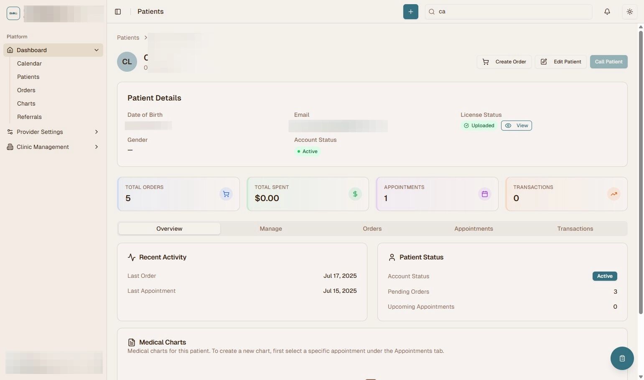Select the Overview tab
This screenshot has height=380, width=644.
click(x=169, y=229)
